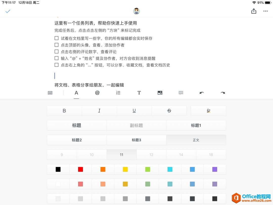Tap the Wi-Fi status icon
The width and height of the screenshot is (273, 205).
254,3
